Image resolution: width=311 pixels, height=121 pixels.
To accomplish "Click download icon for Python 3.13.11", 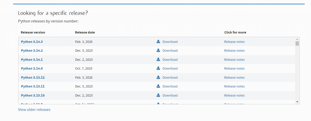I will (x=158, y=86).
